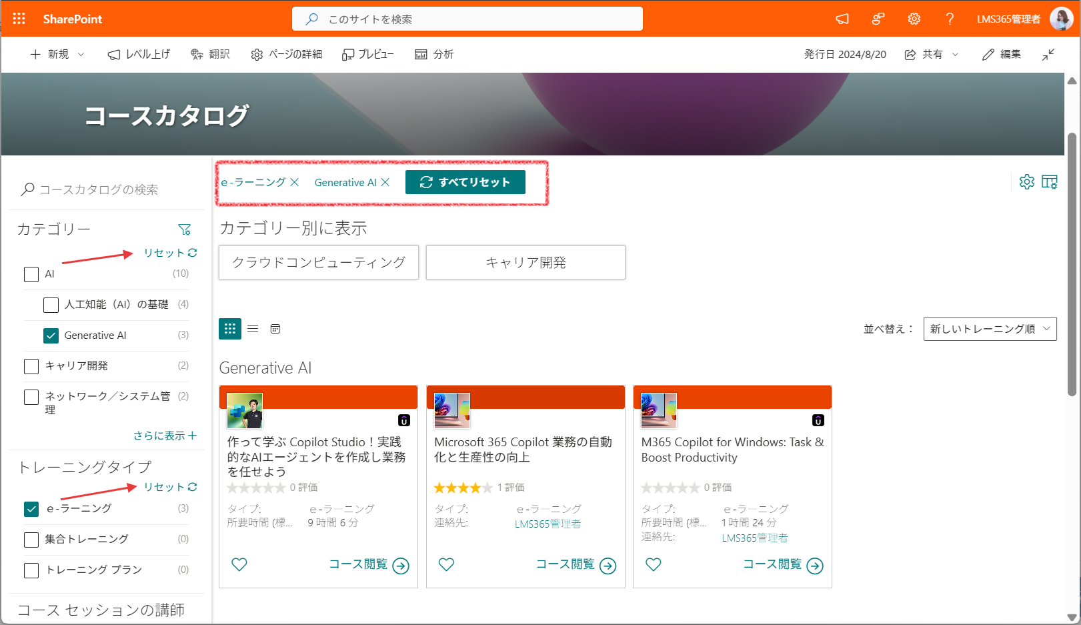Click the megaphone announcements icon in header

(x=842, y=19)
